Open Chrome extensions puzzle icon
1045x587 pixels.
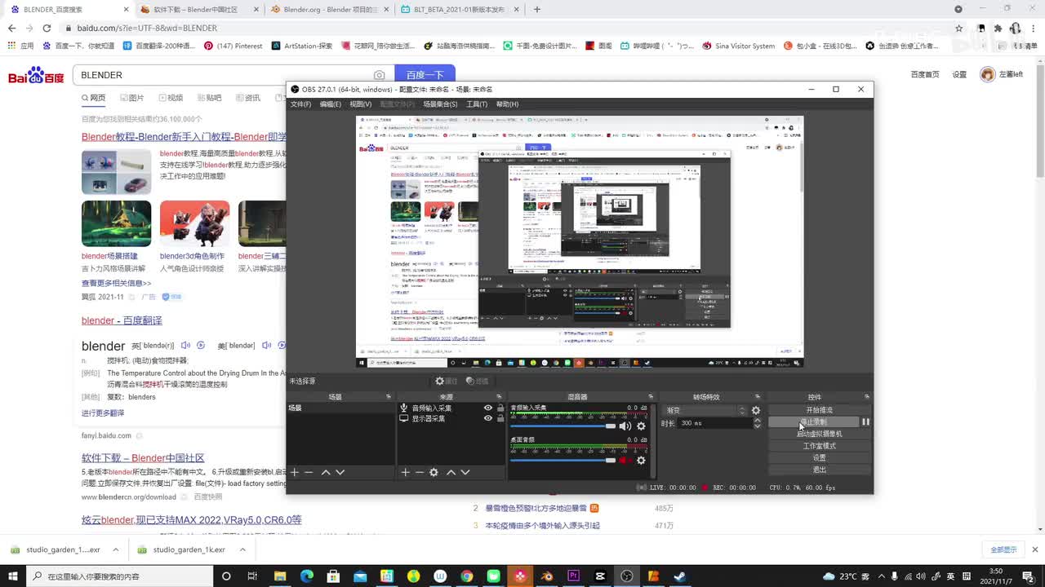(x=998, y=28)
